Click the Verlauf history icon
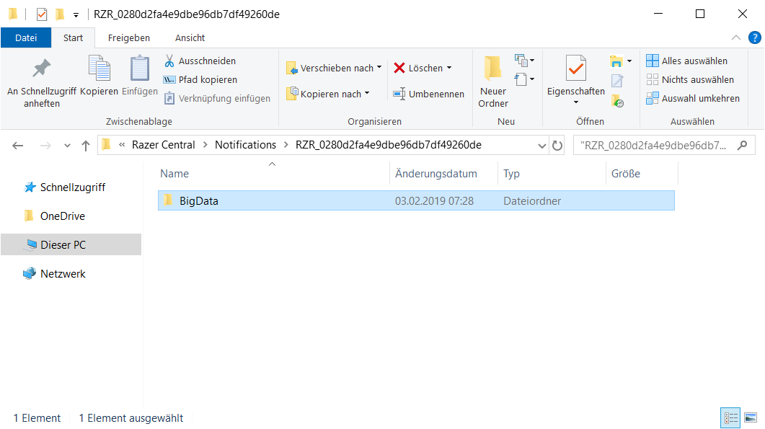 [617, 101]
